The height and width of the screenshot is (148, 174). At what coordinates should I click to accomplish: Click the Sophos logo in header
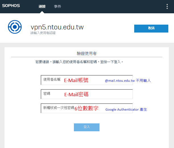[x=11, y=6]
